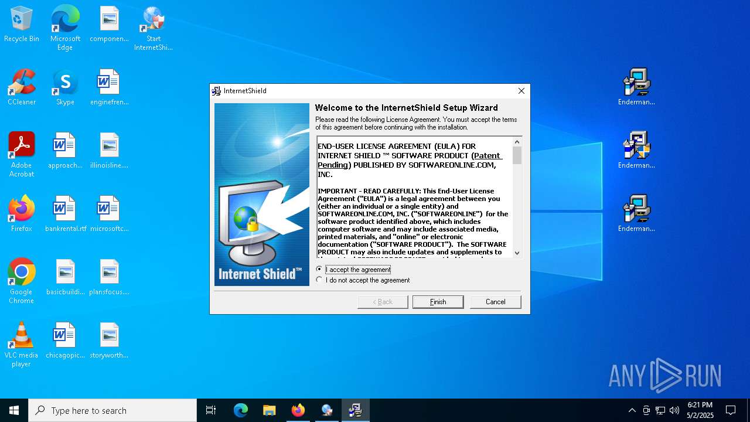
Task: Select the Firefox desktop shortcut
Action: 22,215
